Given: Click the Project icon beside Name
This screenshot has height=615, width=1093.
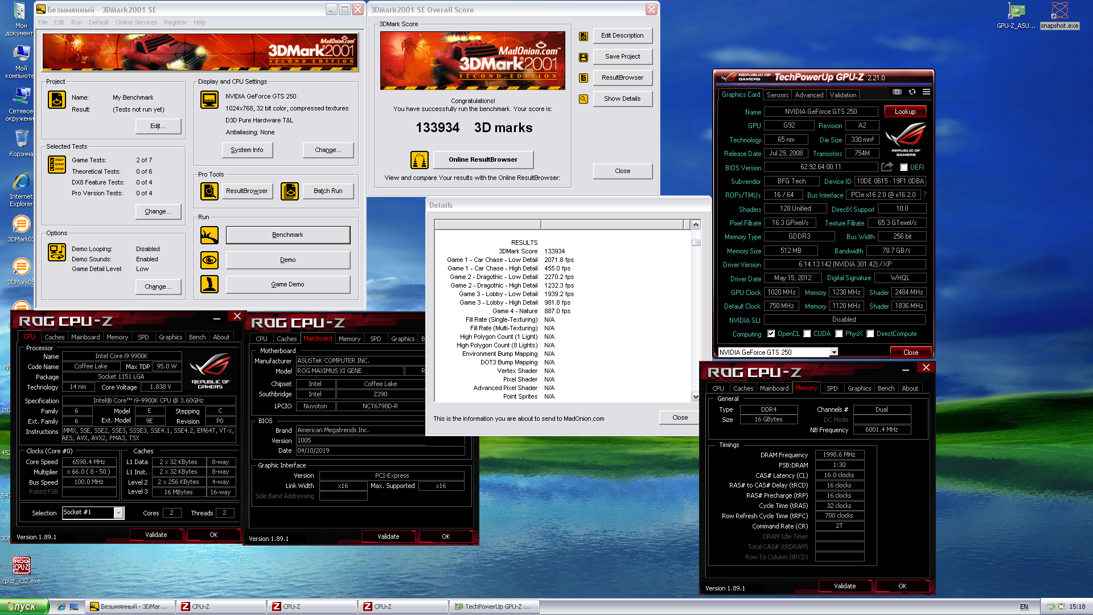Looking at the screenshot, I should [x=56, y=100].
